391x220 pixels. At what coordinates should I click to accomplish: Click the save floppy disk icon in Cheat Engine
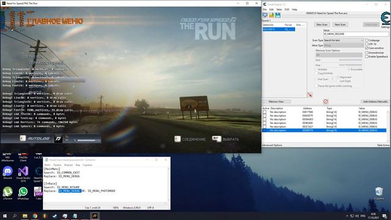(277, 15)
